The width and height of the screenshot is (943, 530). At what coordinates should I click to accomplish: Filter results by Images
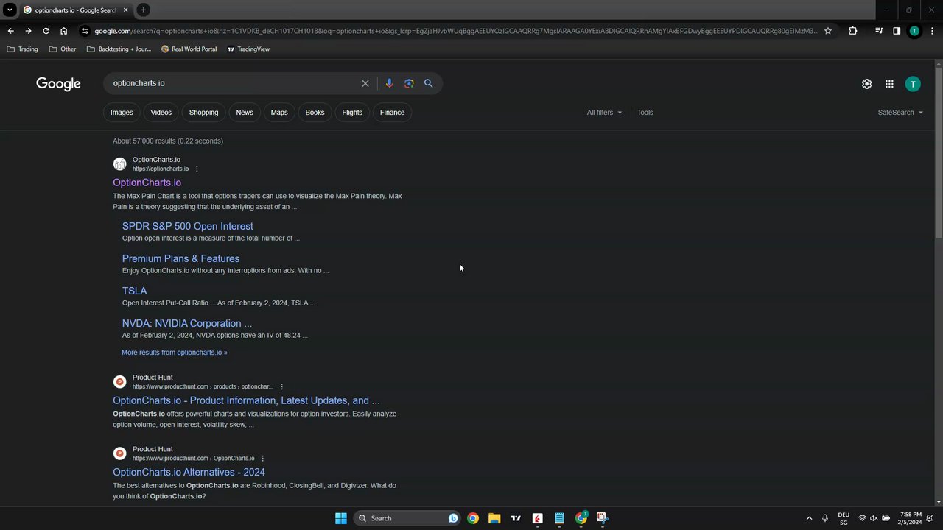click(x=122, y=113)
